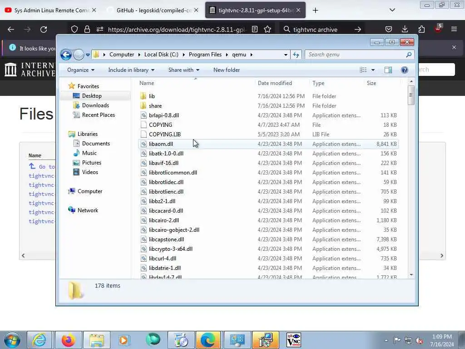Image resolution: width=465 pixels, height=349 pixels.
Task: Click the Explorer help icon
Action: pyautogui.click(x=405, y=70)
